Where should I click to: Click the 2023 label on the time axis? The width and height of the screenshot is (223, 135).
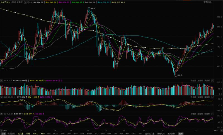click(x=215, y=131)
